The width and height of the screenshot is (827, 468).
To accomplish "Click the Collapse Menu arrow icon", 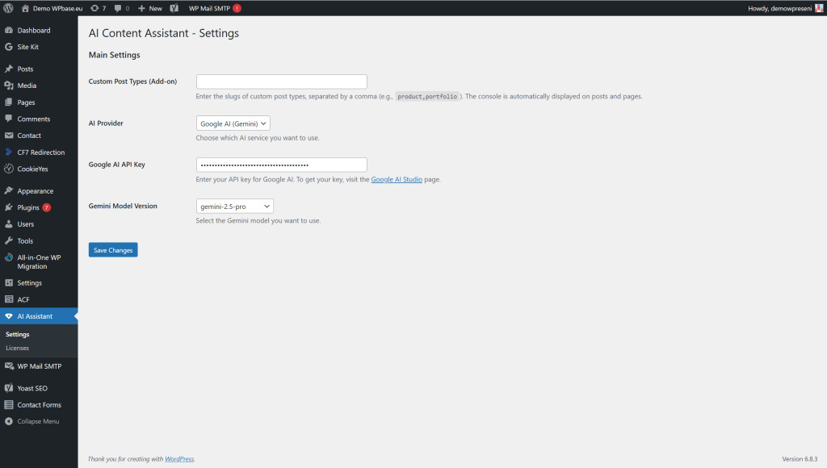I will [x=8, y=422].
